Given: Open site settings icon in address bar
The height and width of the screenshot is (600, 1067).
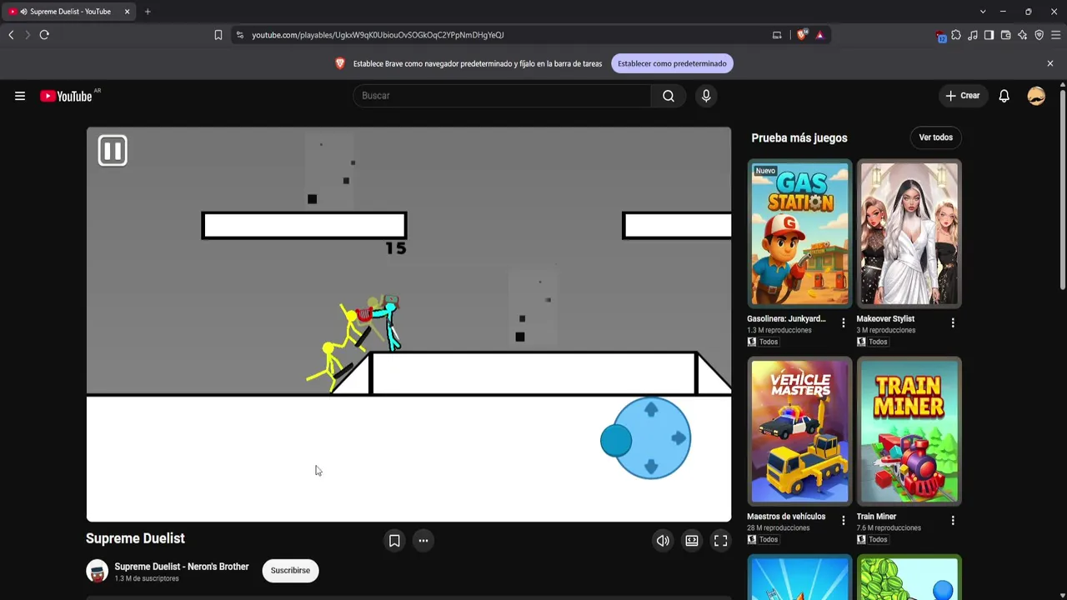Looking at the screenshot, I should point(240,35).
